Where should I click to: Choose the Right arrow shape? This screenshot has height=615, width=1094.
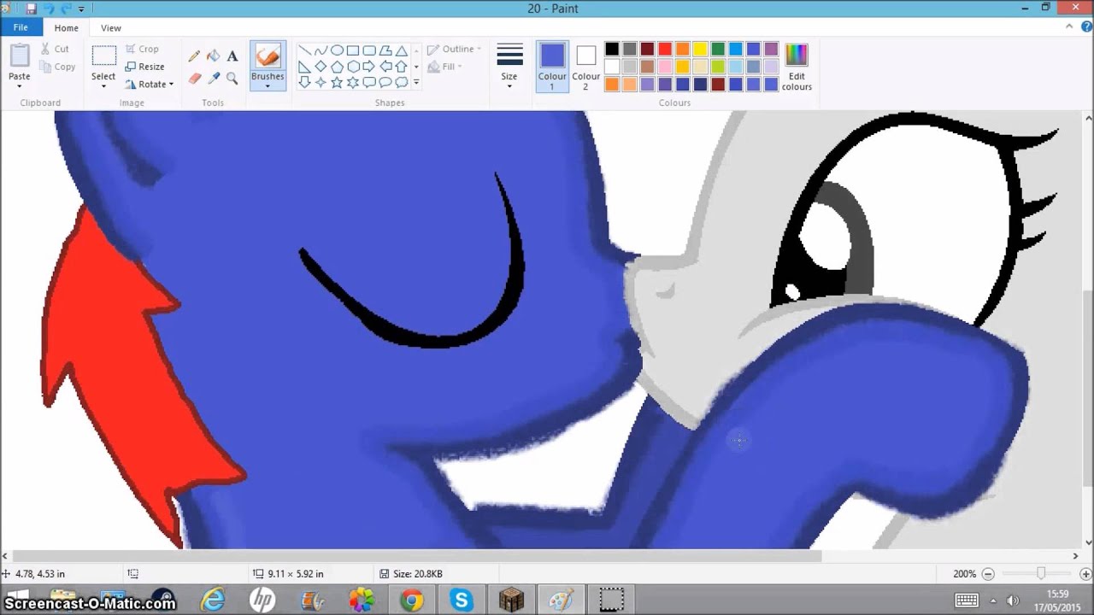369,67
